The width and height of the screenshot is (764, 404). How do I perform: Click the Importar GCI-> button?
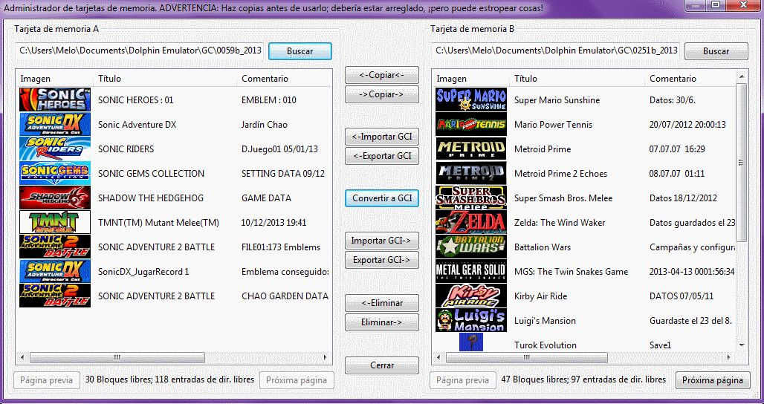(382, 241)
